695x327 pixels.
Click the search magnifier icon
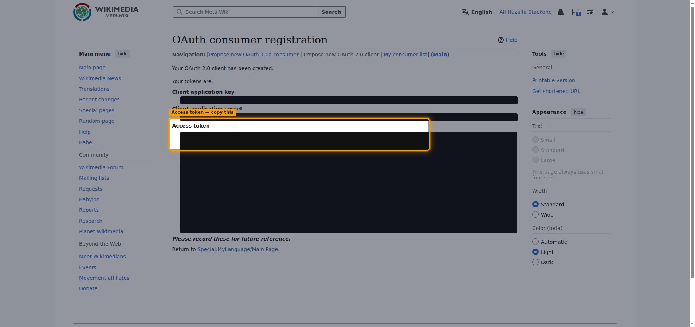point(179,12)
